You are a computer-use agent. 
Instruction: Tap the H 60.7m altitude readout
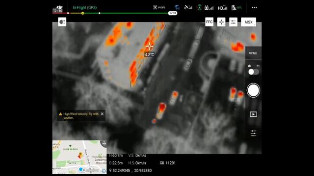pyautogui.click(x=116, y=155)
